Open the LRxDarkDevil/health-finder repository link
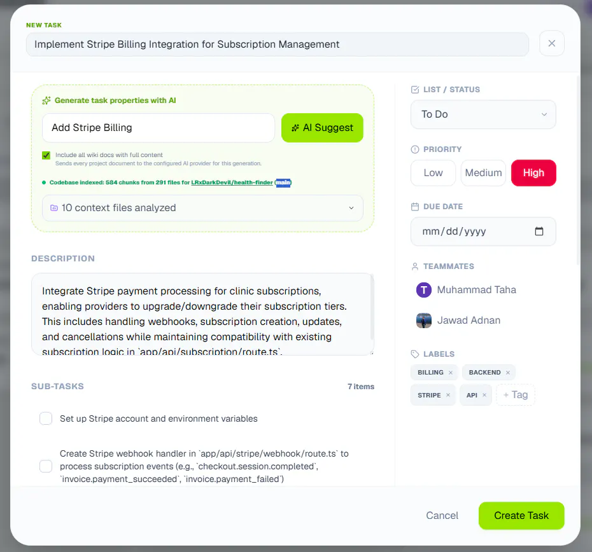 pyautogui.click(x=232, y=183)
